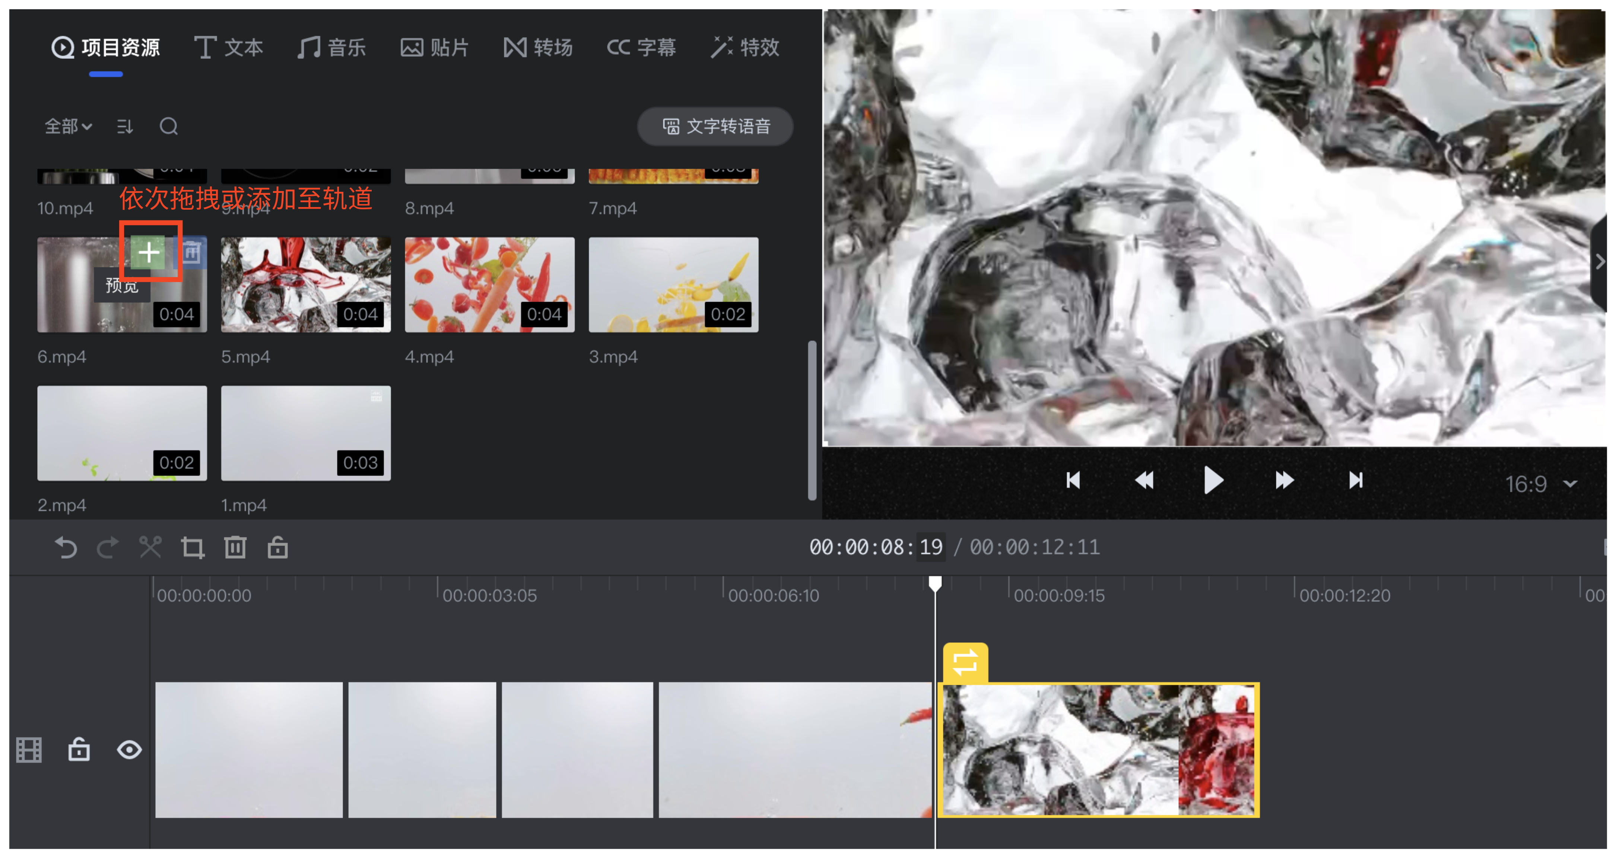Viewport: 1616px width, 858px height.
Task: Select the third clip on the track
Action: click(577, 750)
